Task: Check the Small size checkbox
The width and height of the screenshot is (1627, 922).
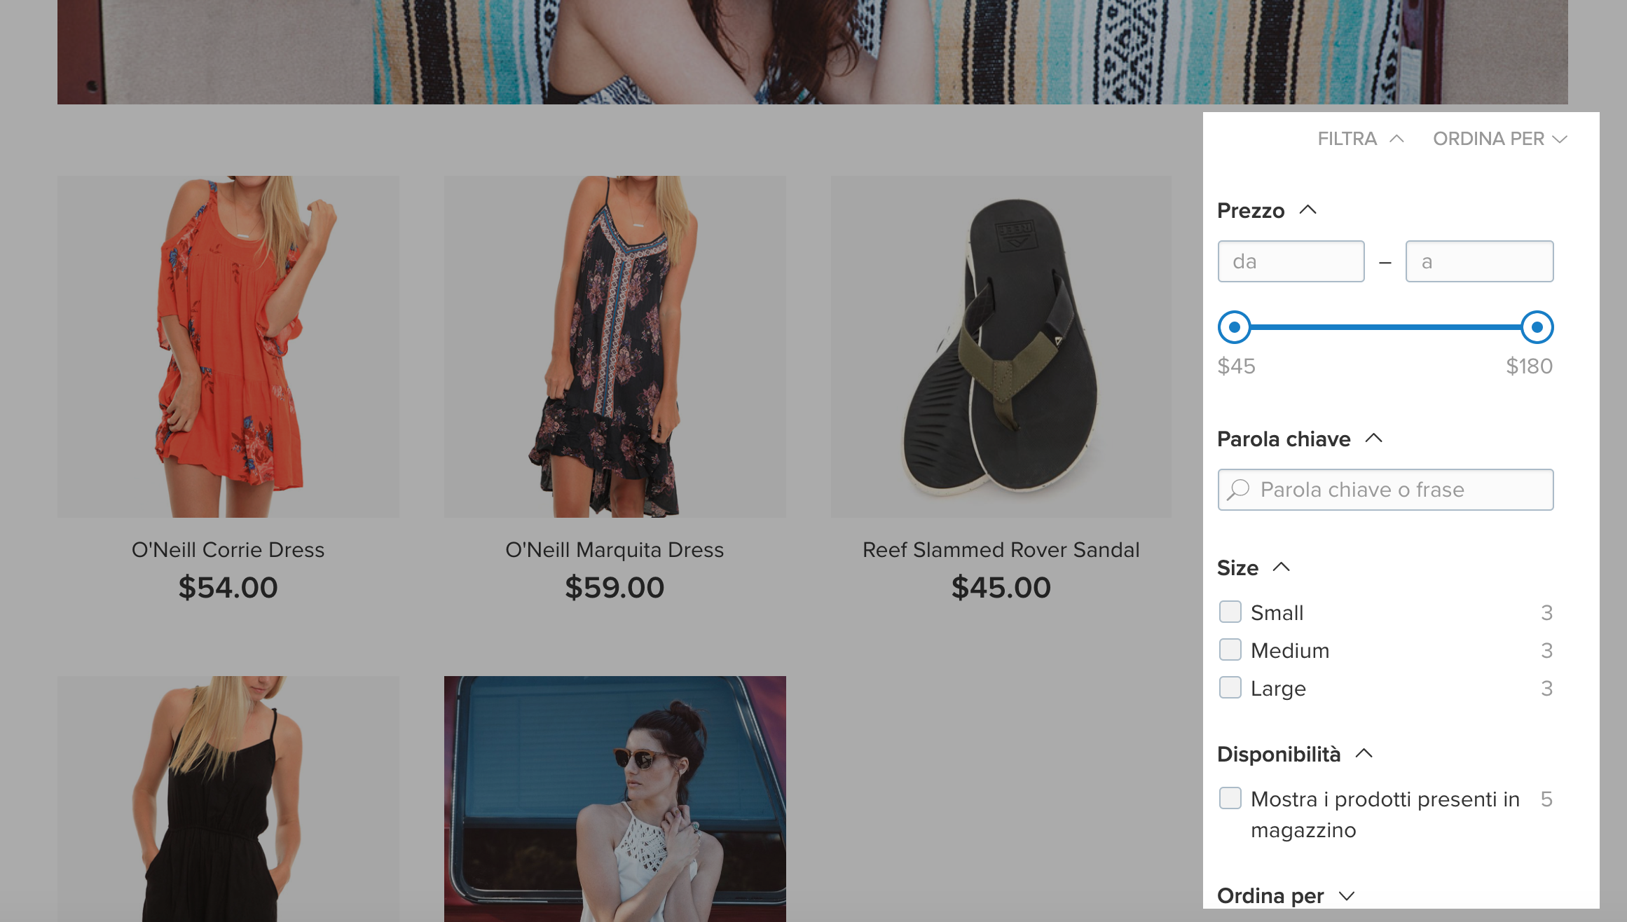Action: coord(1230,612)
